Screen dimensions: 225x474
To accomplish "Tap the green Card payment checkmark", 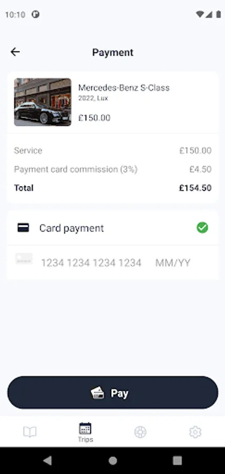I will coord(202,228).
